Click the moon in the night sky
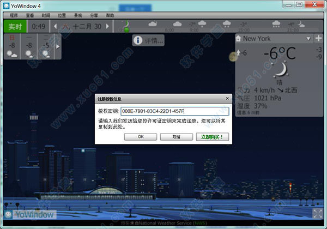327x229 pixels. [233, 57]
